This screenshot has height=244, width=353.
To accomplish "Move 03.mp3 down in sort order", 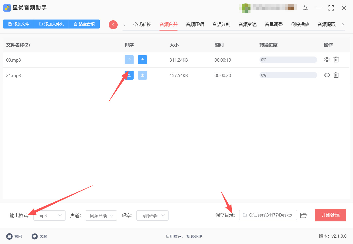I will (142, 60).
